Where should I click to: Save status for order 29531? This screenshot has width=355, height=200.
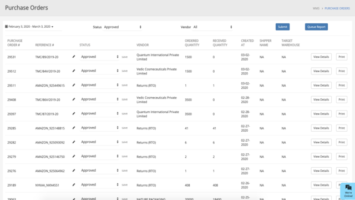tap(124, 57)
